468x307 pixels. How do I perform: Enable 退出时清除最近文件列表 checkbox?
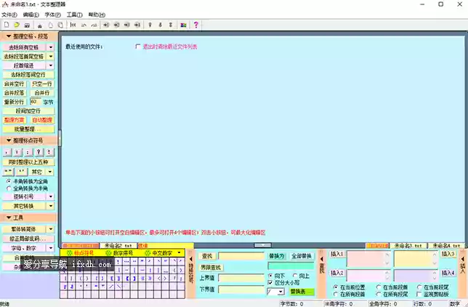tap(138, 47)
